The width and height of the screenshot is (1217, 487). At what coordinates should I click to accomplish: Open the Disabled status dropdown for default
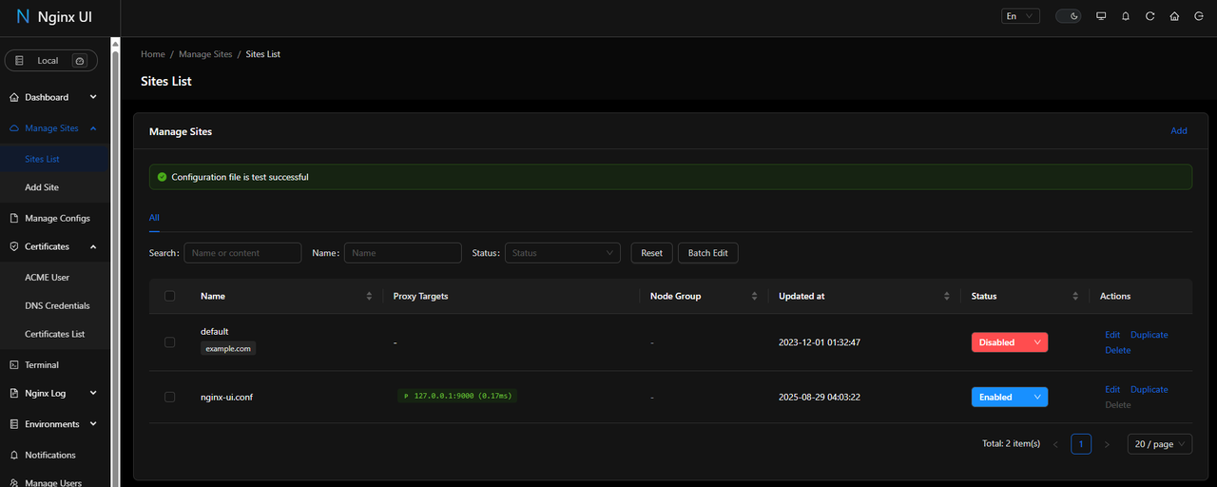(1010, 342)
